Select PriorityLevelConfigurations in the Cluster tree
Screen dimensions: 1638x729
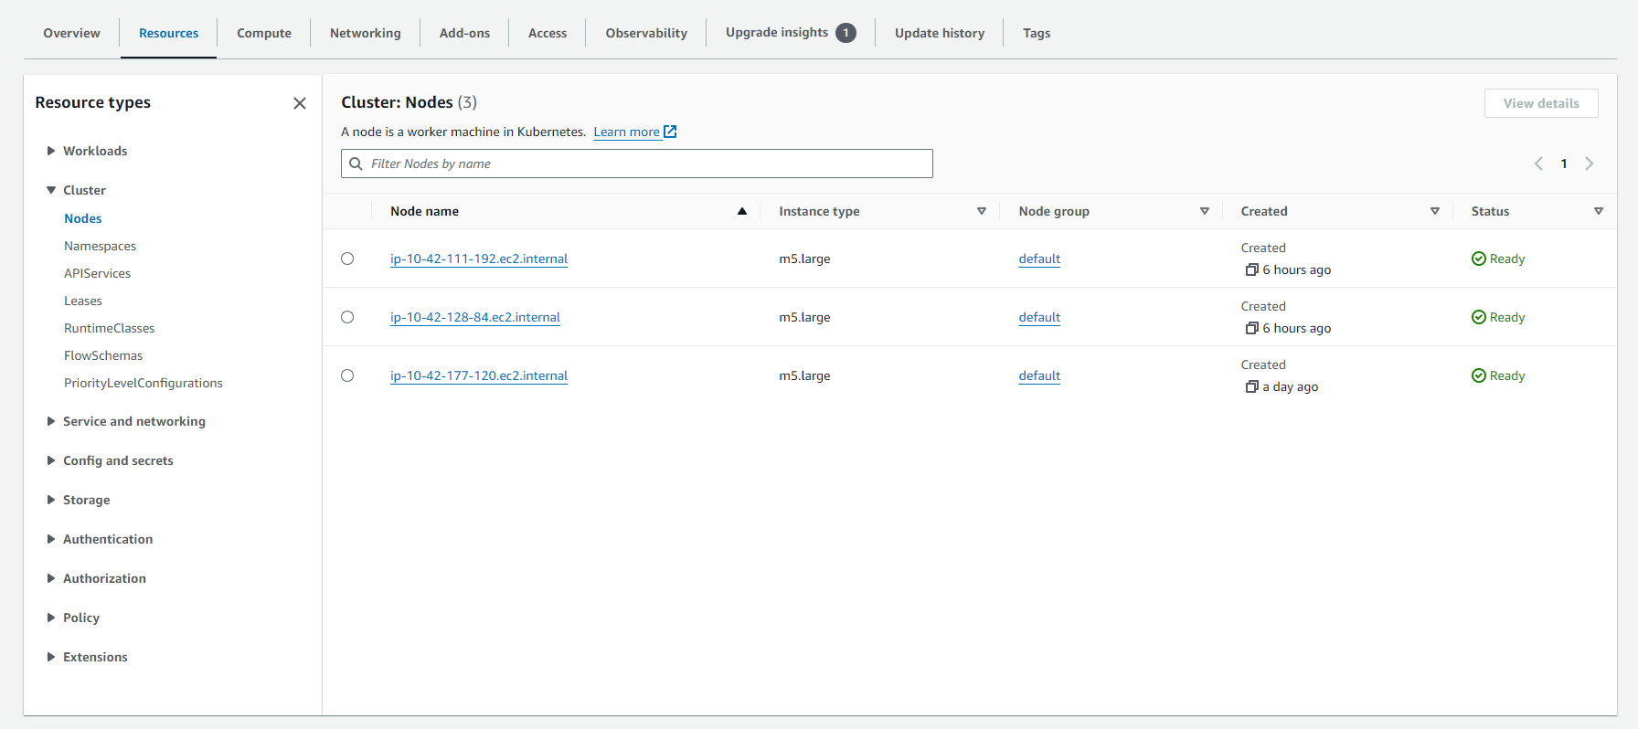coord(143,383)
